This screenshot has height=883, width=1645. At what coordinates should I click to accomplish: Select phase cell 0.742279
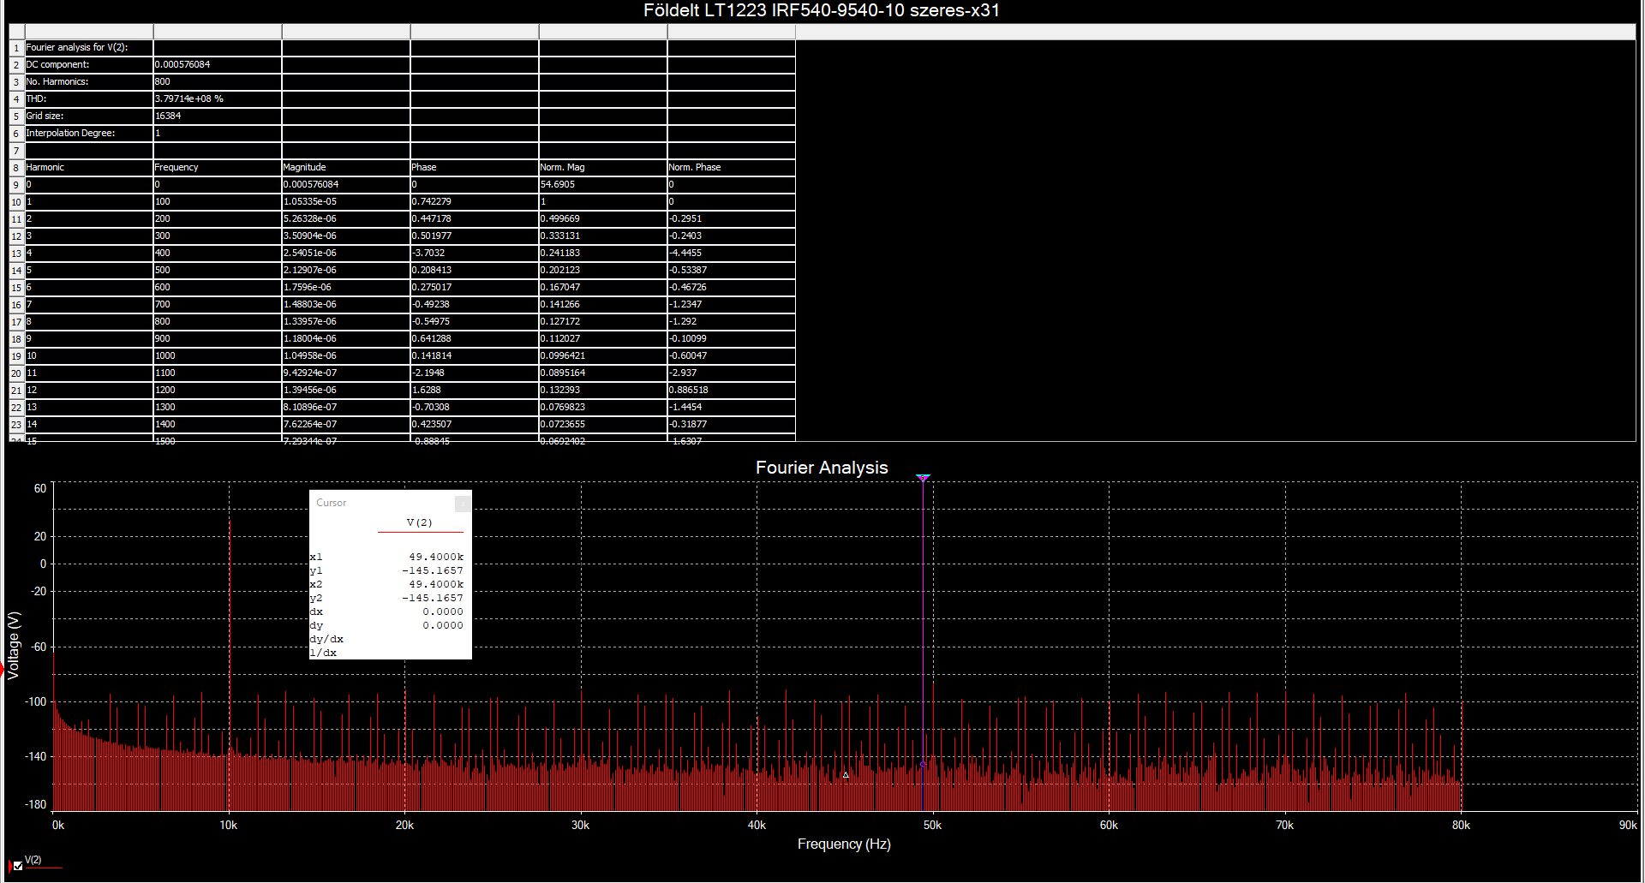475,201
